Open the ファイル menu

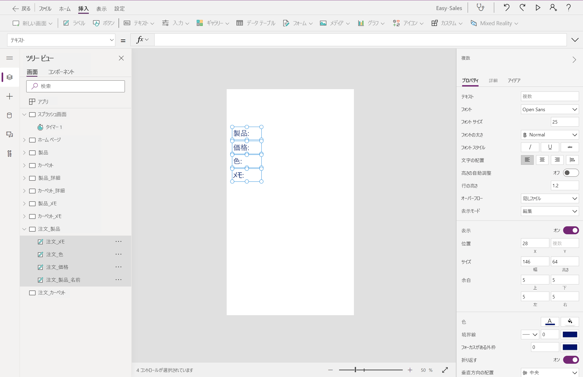(x=45, y=8)
